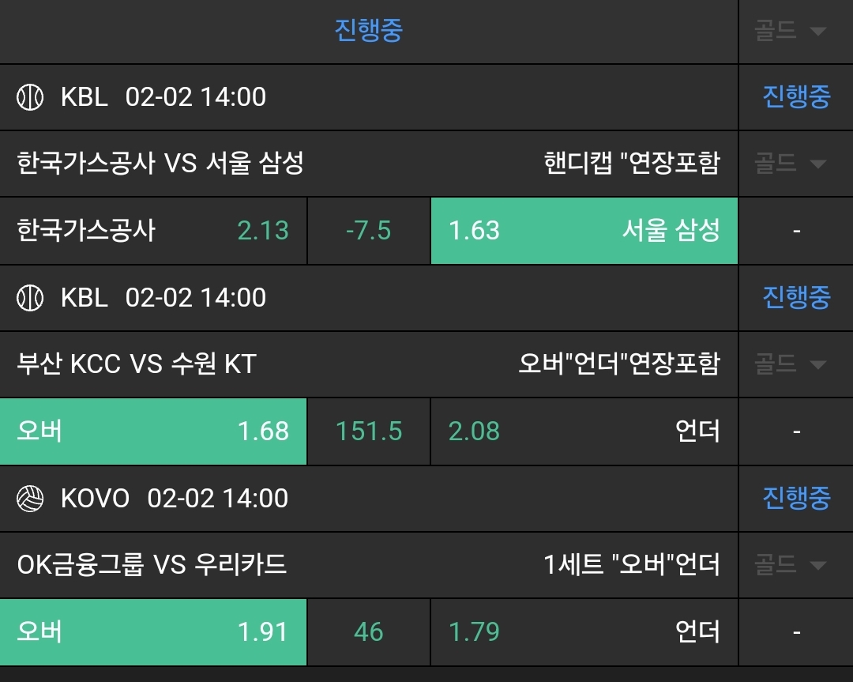Select 한국가스공사 handicap bet at 2.13
The image size is (853, 682).
tap(153, 231)
